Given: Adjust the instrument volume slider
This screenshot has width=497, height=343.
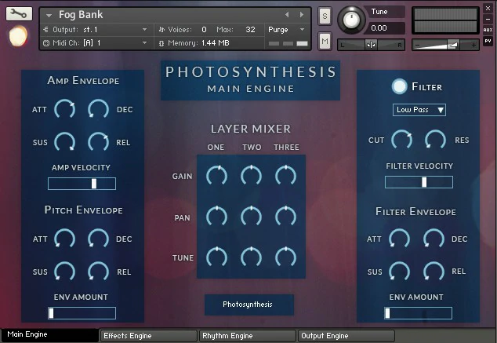Looking at the screenshot, I should tap(445, 45).
